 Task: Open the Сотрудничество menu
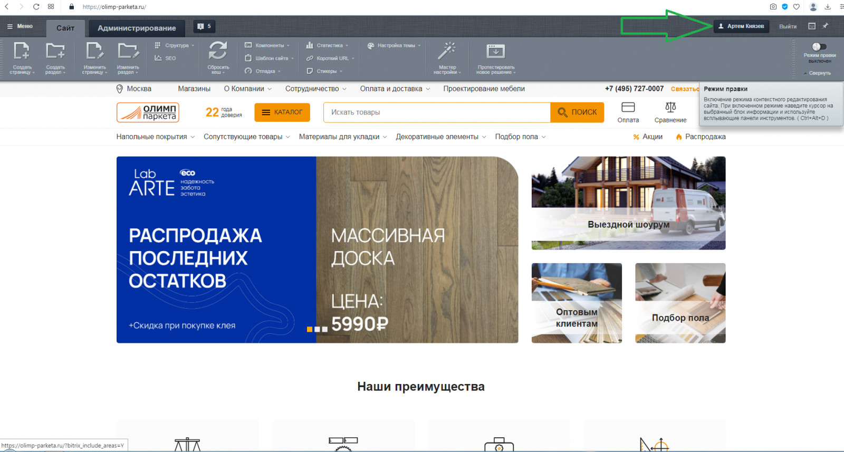(316, 89)
